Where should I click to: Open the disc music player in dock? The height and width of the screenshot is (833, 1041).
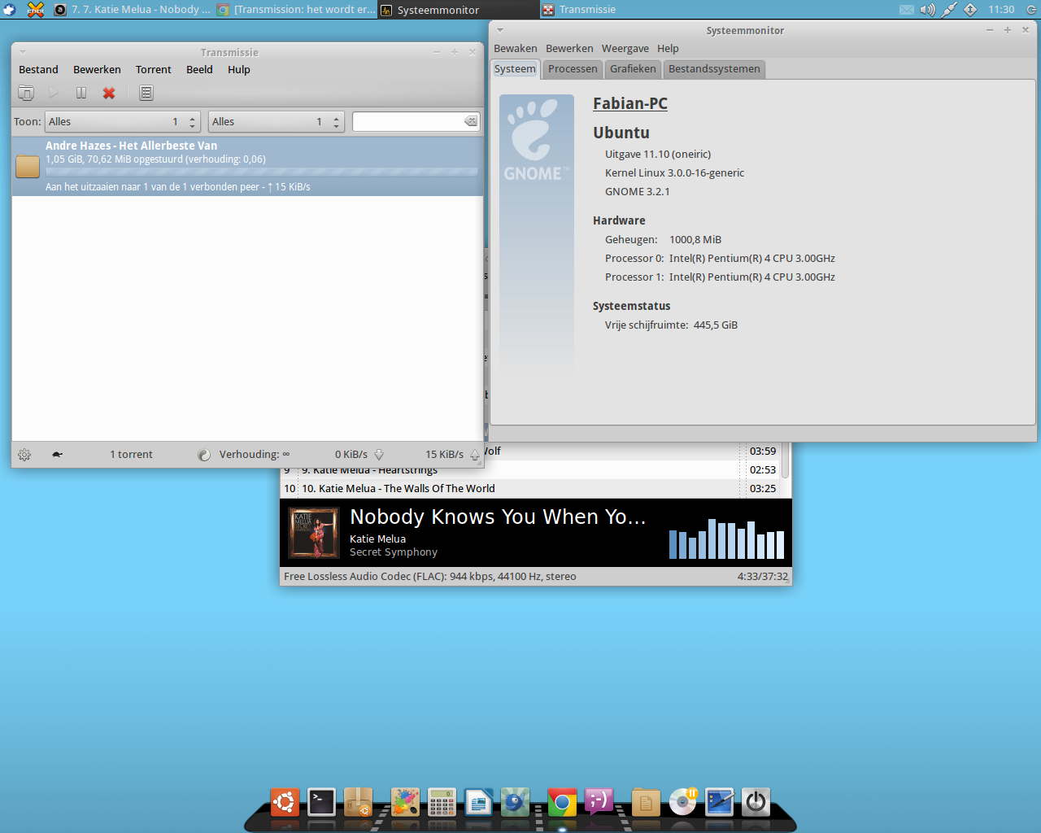coord(683,803)
